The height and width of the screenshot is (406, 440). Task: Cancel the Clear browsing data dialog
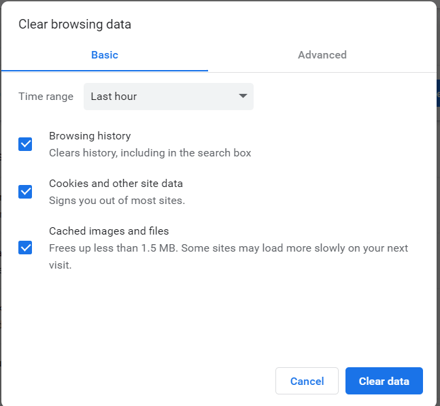[307, 381]
